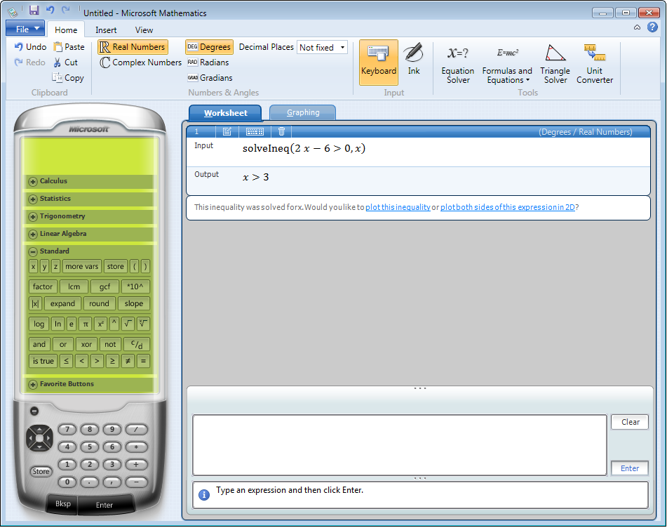Screen dimensions: 667x528
Task: Click Undo in the ribbon
Action: [x=30, y=47]
